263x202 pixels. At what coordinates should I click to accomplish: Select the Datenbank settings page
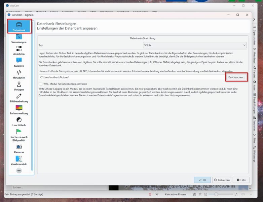[19, 26]
